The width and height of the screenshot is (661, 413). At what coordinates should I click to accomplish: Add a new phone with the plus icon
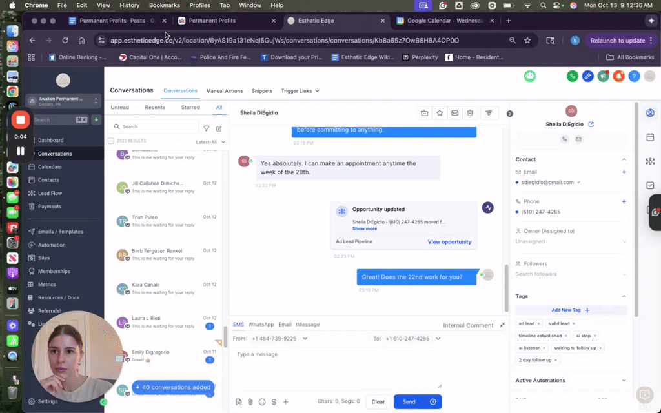624,201
